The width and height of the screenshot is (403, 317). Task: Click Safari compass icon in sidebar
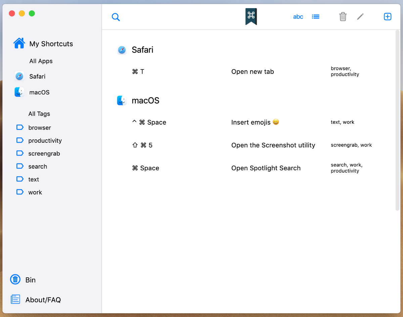click(x=19, y=76)
